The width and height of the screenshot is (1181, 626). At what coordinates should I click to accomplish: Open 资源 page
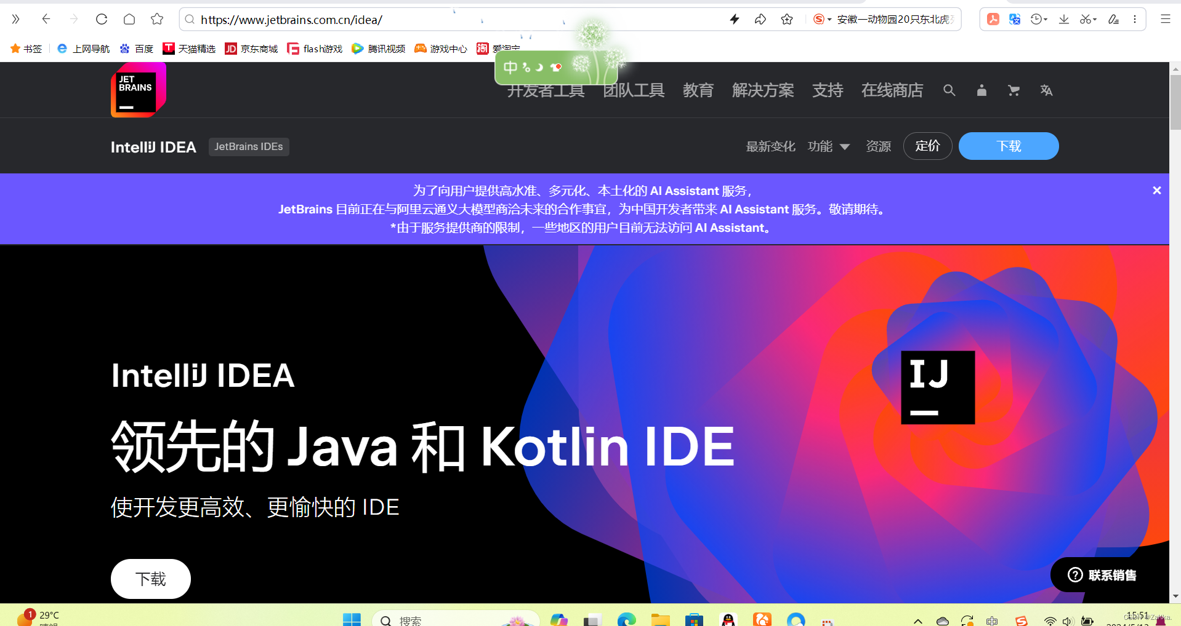[x=878, y=146]
